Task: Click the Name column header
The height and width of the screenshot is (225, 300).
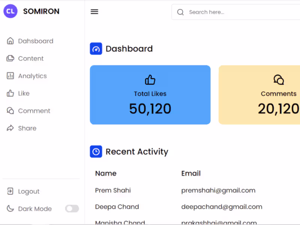Action: coord(106,173)
